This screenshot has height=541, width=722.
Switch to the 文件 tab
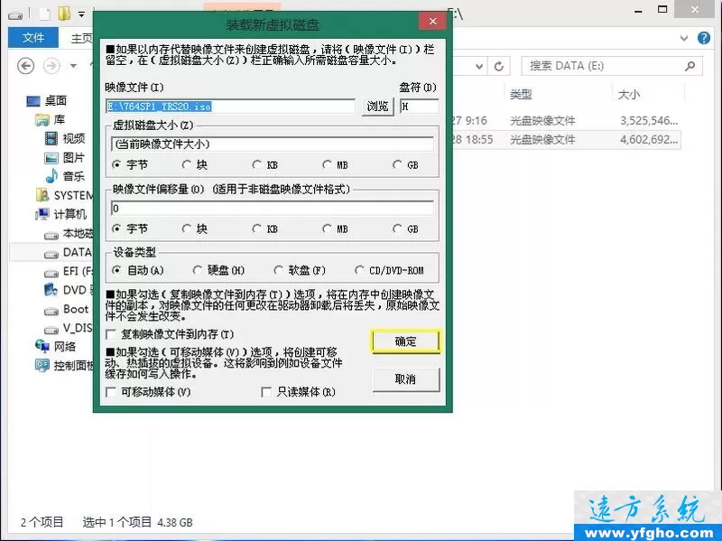pyautogui.click(x=32, y=37)
